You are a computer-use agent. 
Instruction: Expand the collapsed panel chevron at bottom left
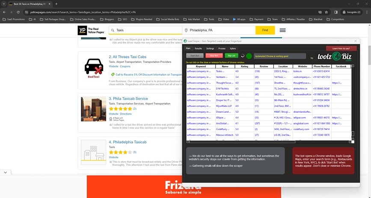tap(6, 172)
